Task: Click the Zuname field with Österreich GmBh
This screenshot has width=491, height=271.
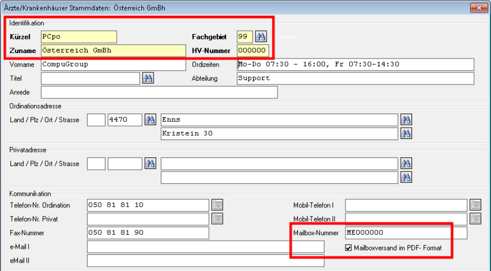Action: (114, 50)
